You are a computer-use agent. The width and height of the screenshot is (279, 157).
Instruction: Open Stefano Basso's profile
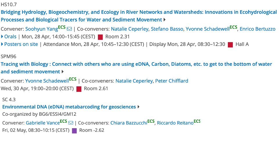167,29
